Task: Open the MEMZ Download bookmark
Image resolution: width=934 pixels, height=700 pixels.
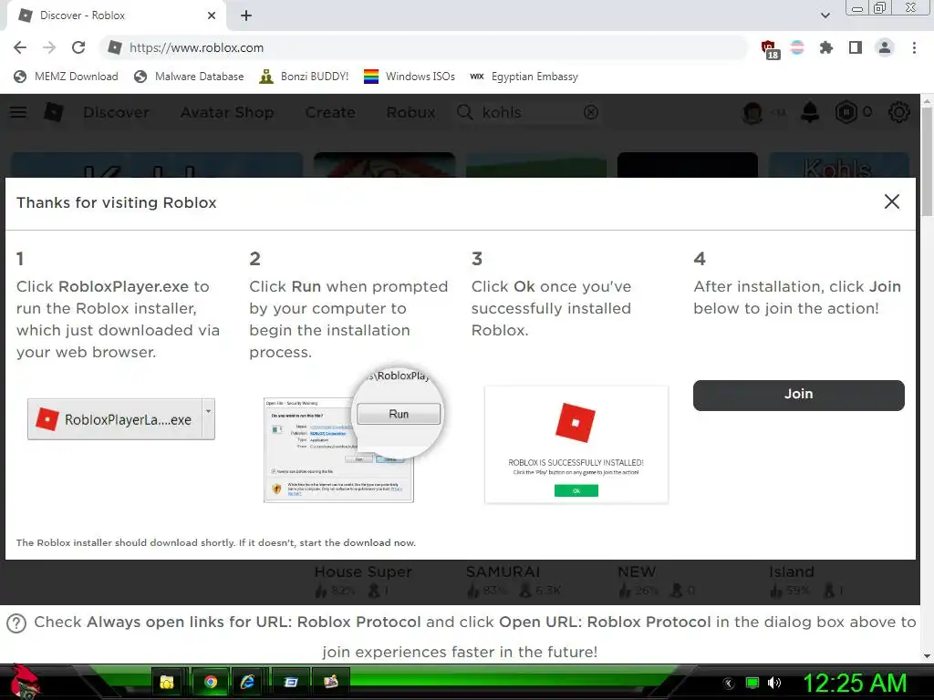Action: click(x=66, y=77)
